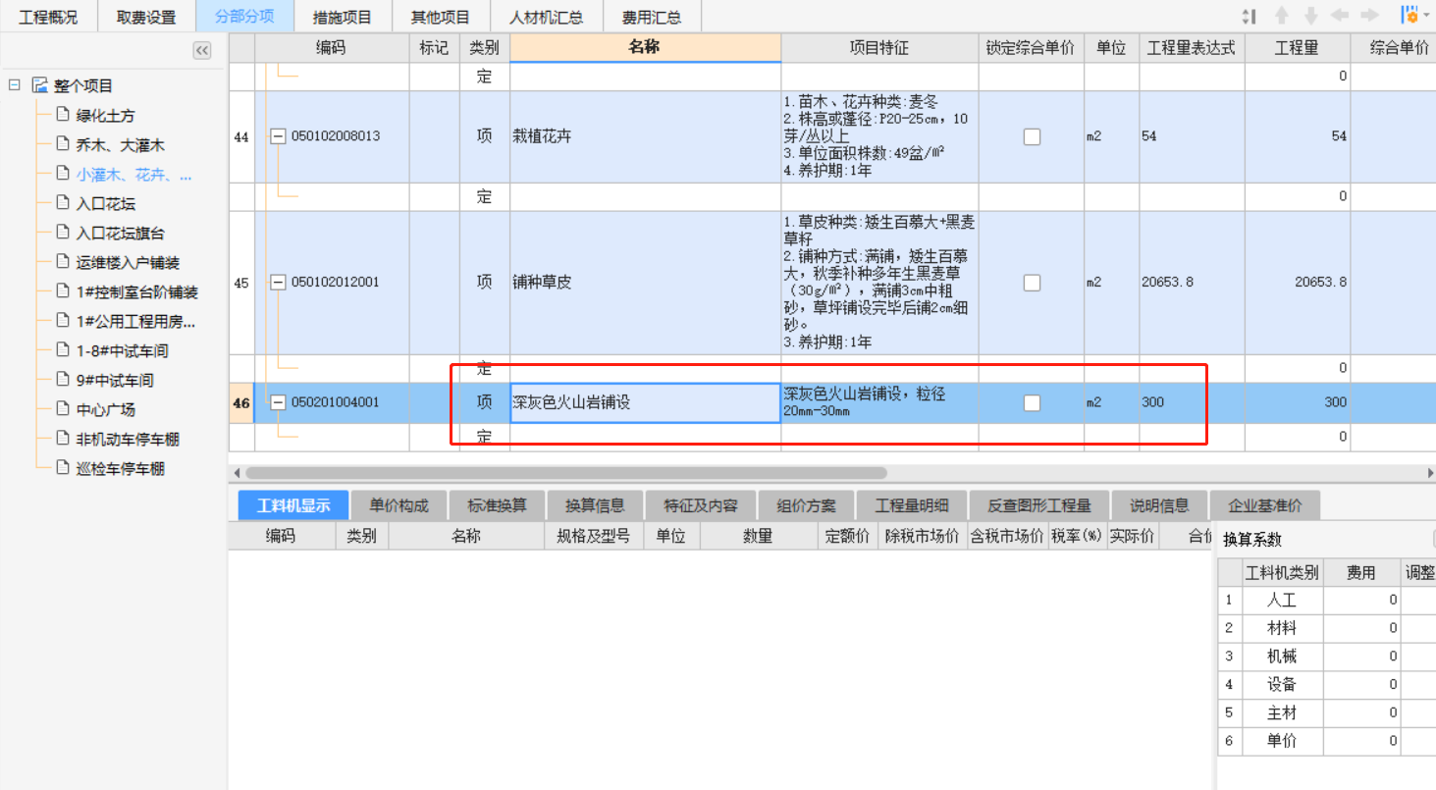Open the dropdown arrow beside the column settings icon
Image resolution: width=1436 pixels, height=790 pixels.
(1426, 17)
